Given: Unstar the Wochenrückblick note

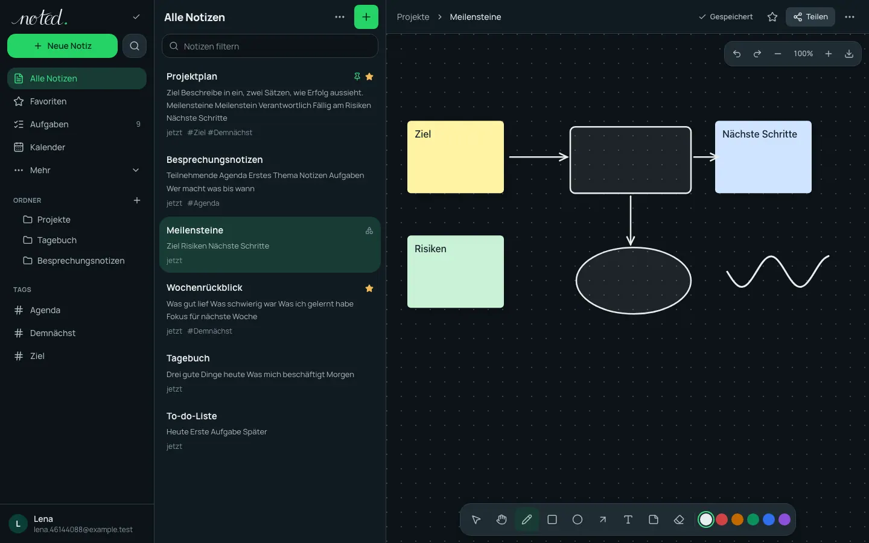Looking at the screenshot, I should click(369, 288).
